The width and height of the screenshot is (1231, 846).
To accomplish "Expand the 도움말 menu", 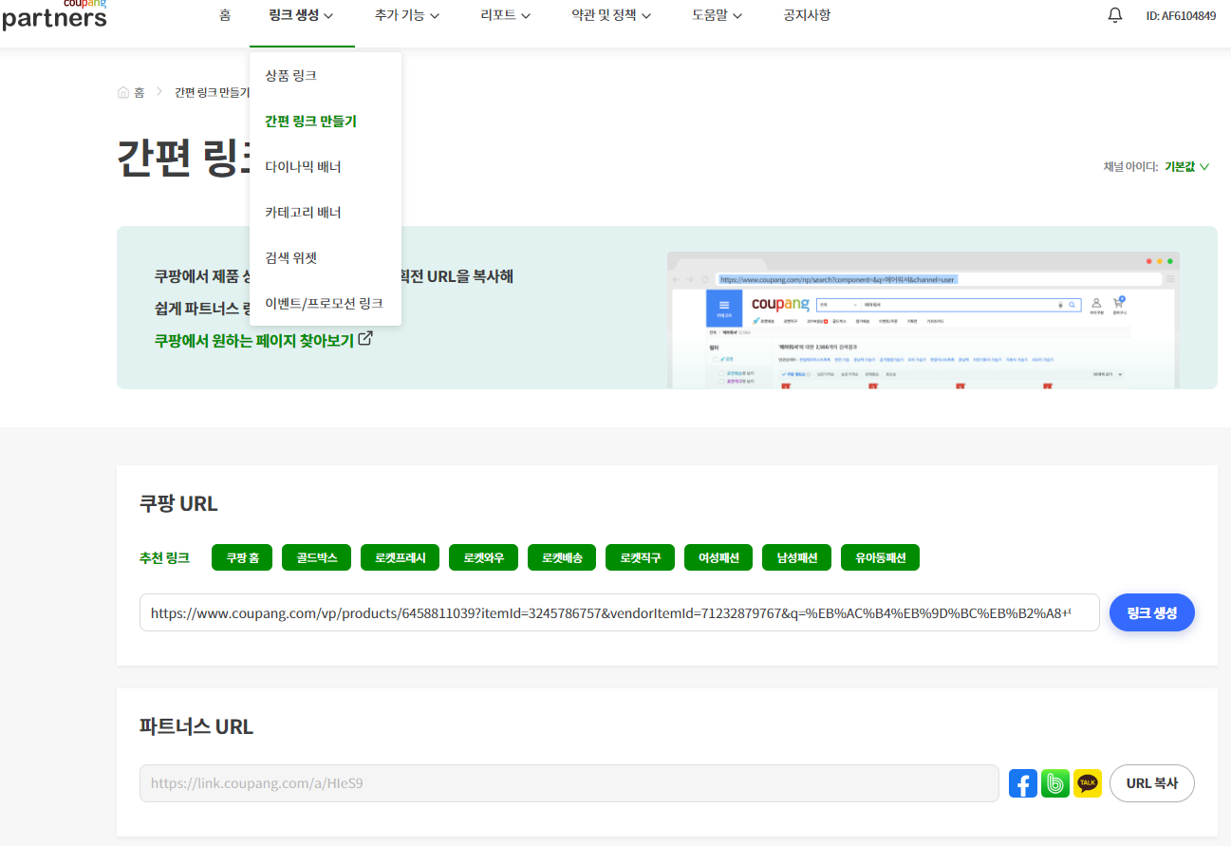I will (718, 15).
